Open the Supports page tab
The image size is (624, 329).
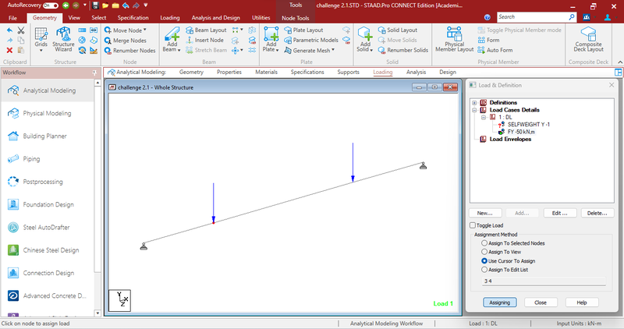tap(348, 72)
